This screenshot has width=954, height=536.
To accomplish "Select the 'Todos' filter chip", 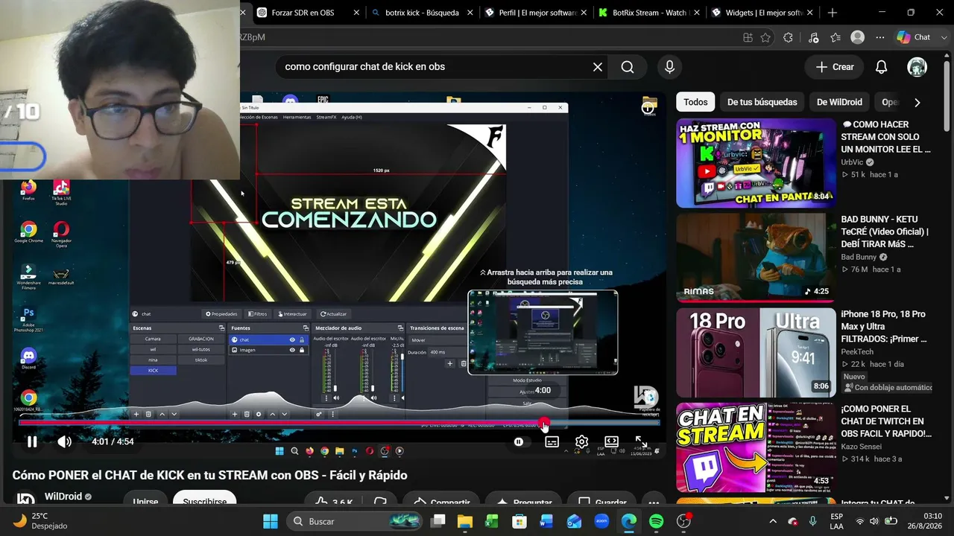I will point(695,102).
